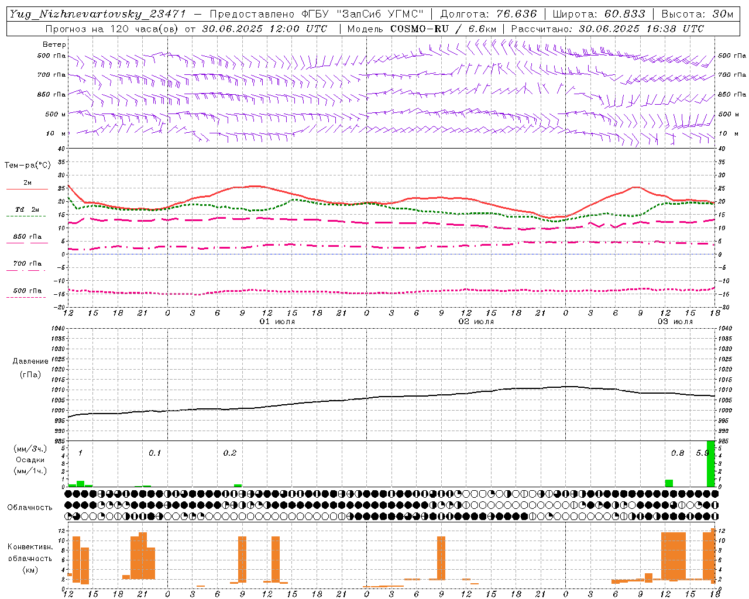Click the station name Yug_Nizhnevartovsky_23471

point(97,14)
